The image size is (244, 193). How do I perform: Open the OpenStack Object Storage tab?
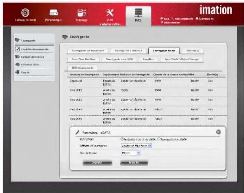pyautogui.click(x=181, y=59)
